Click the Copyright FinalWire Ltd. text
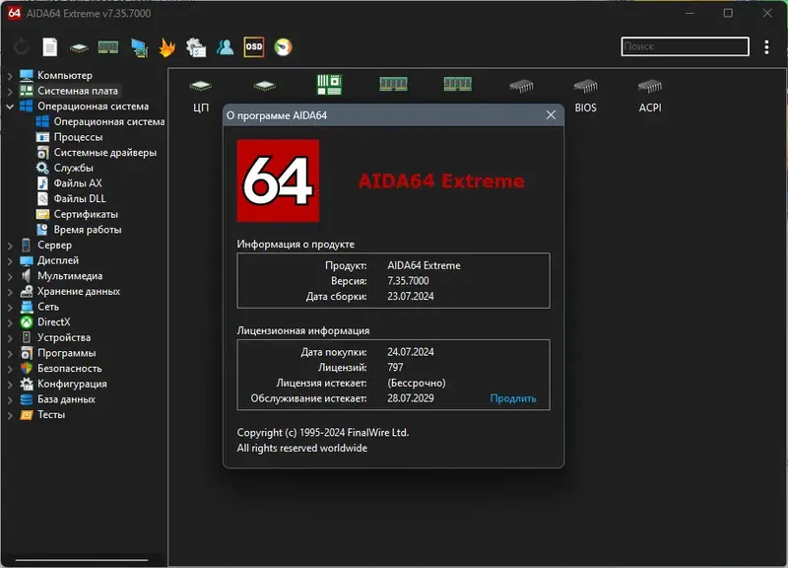 pos(323,433)
